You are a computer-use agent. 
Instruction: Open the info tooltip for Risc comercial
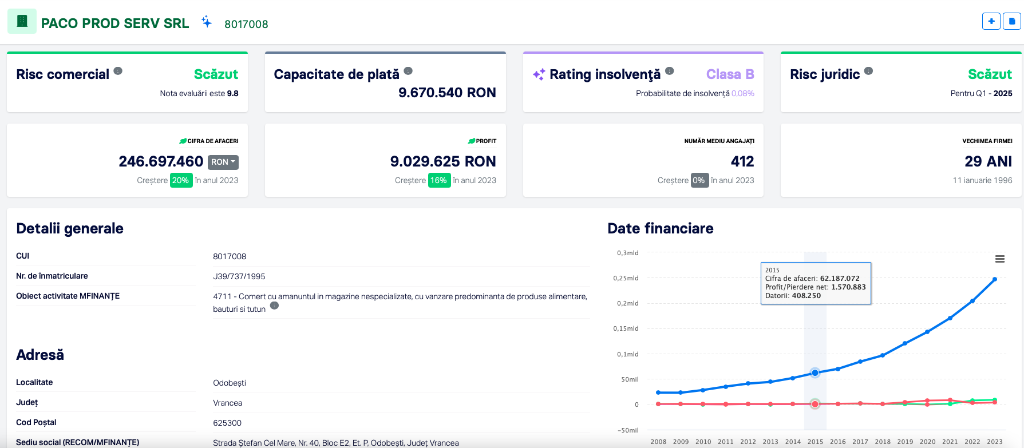coord(118,71)
